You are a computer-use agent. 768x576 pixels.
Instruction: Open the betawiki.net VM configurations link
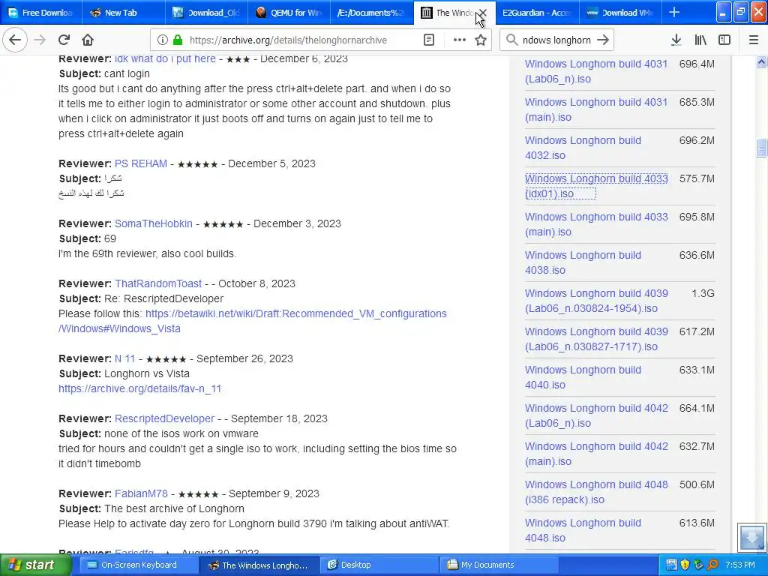tap(252, 321)
